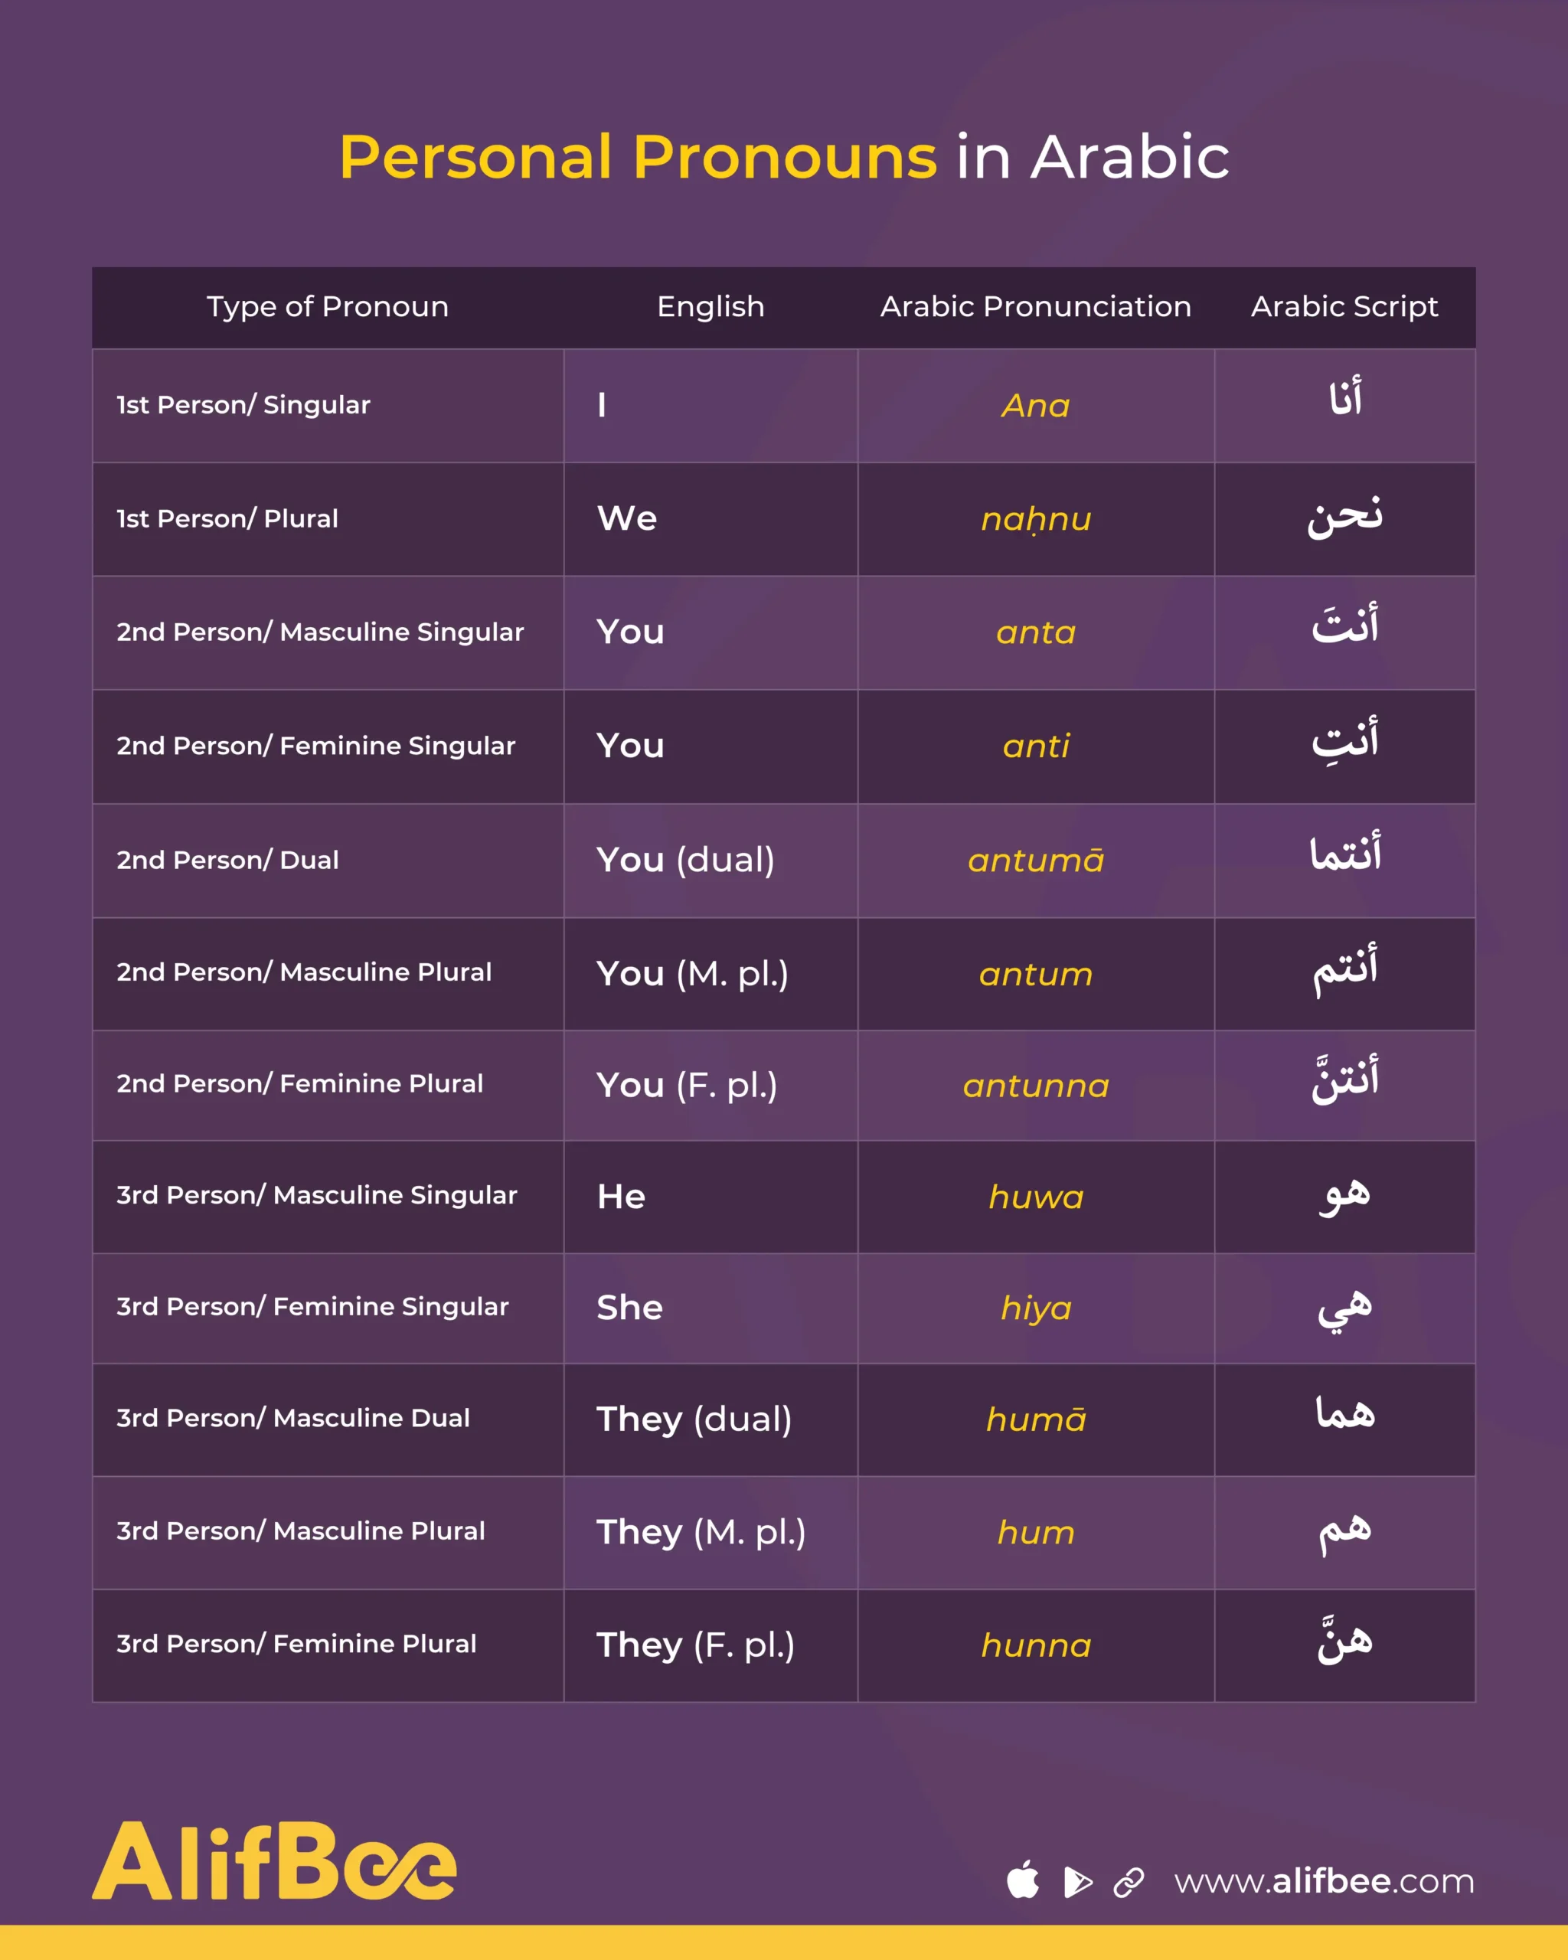Click the 'huwa' pronunciation cell

(1035, 1197)
